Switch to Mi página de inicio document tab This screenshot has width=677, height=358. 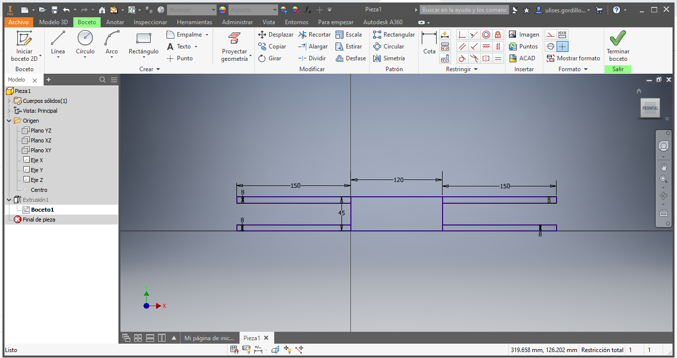(209, 338)
